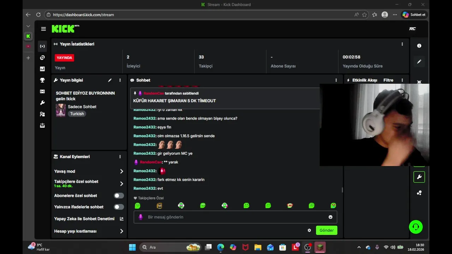Open Yayın İstatistikleri three-dot menu

pos(402,44)
